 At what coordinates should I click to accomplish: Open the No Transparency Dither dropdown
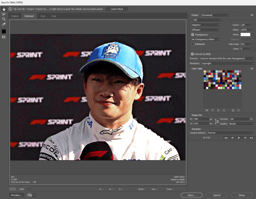(206, 39)
